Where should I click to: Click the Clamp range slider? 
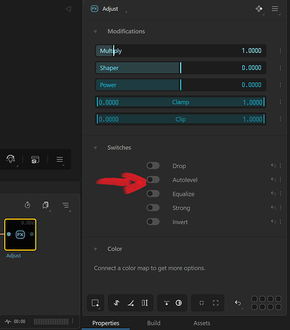[181, 102]
